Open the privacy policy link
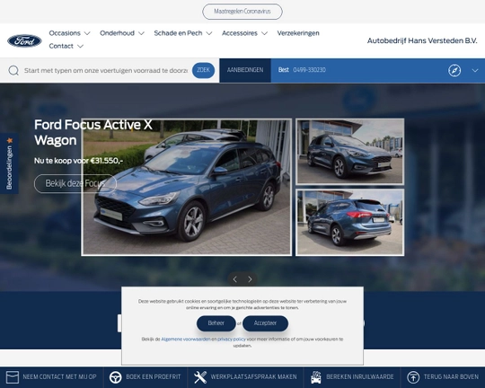 point(232,339)
